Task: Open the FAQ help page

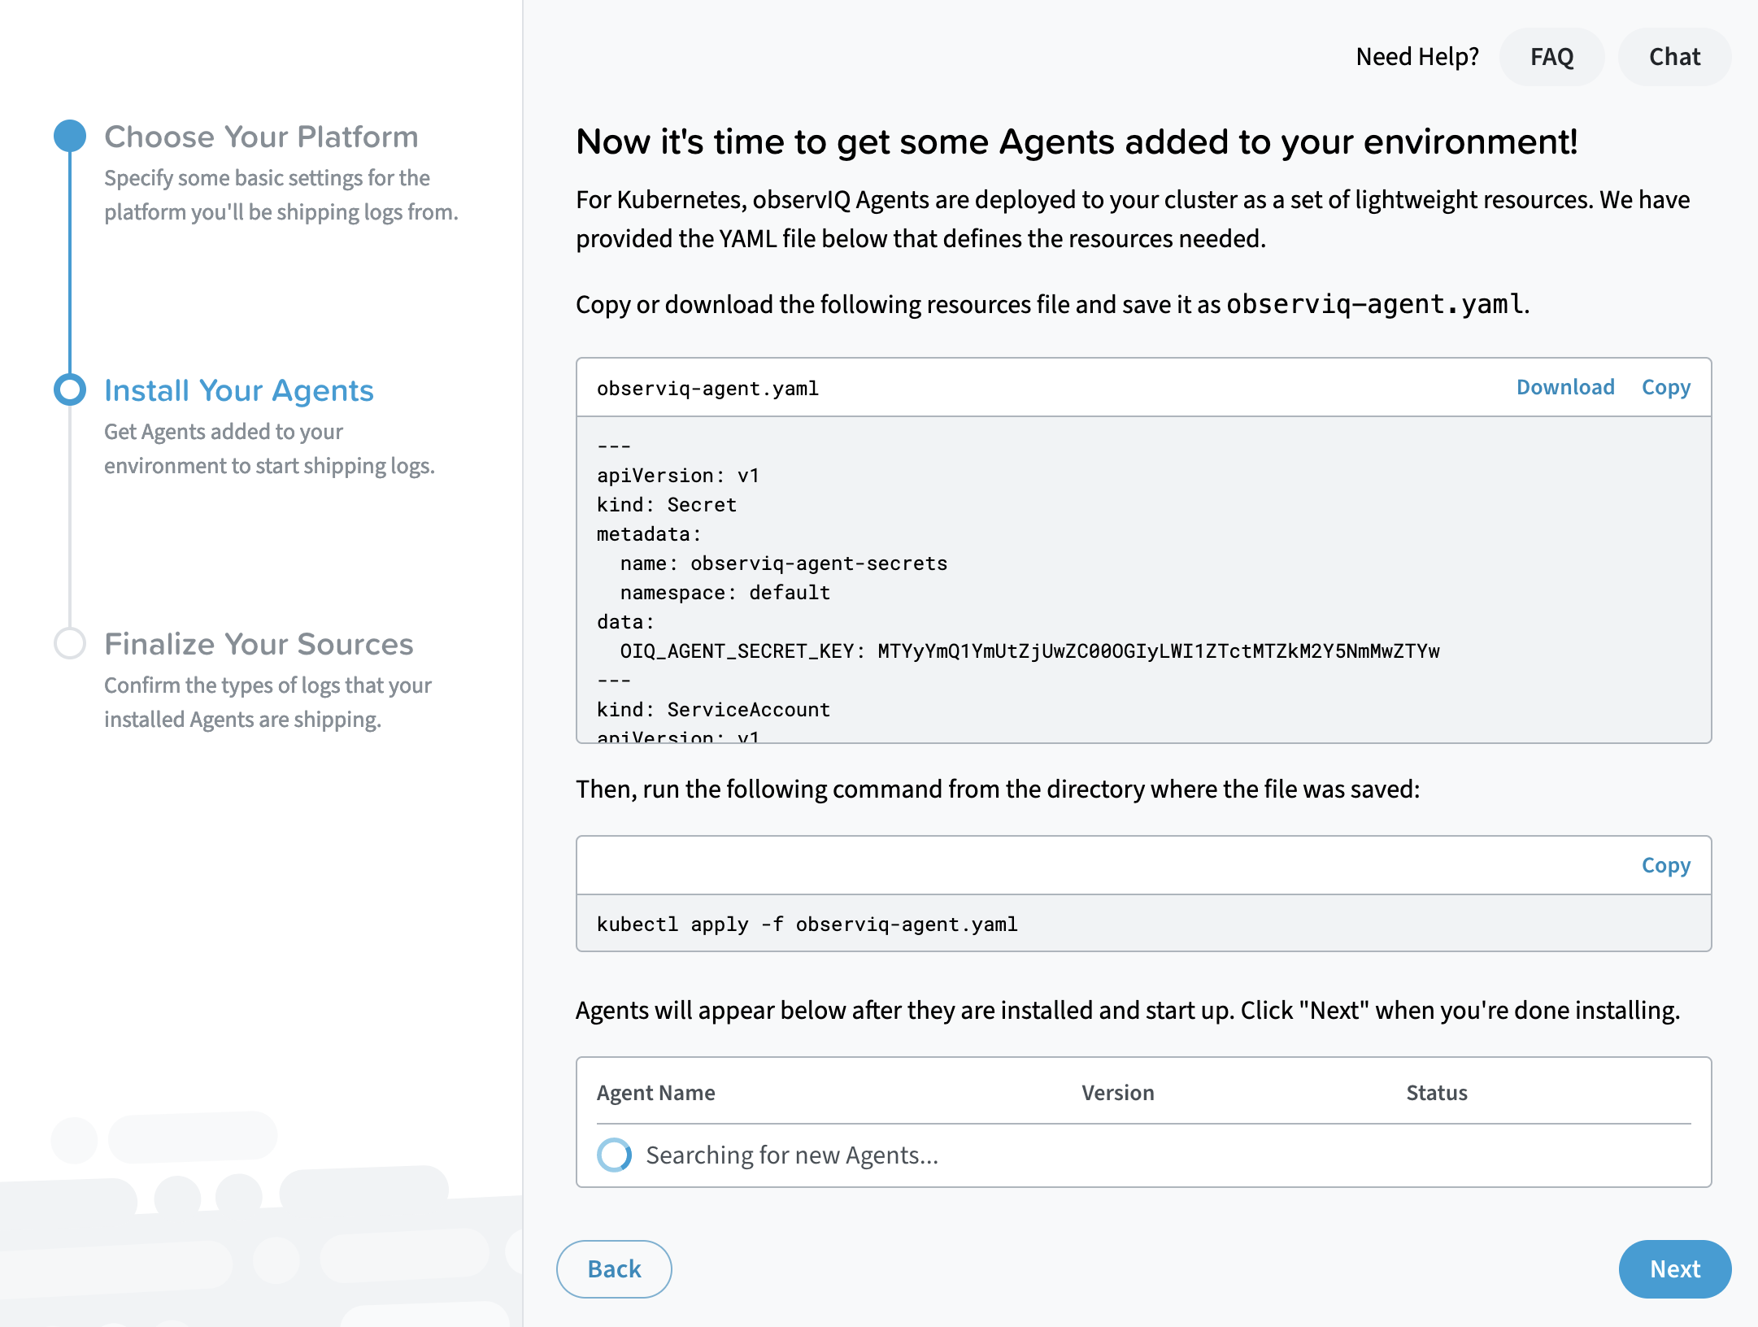Action: tap(1551, 57)
